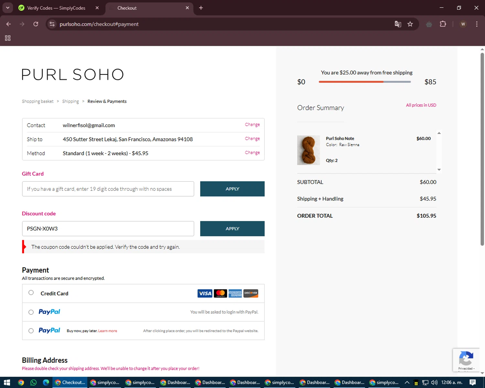Click ORDER TOTAL $105.95 amount
The width and height of the screenshot is (485, 388).
426,216
